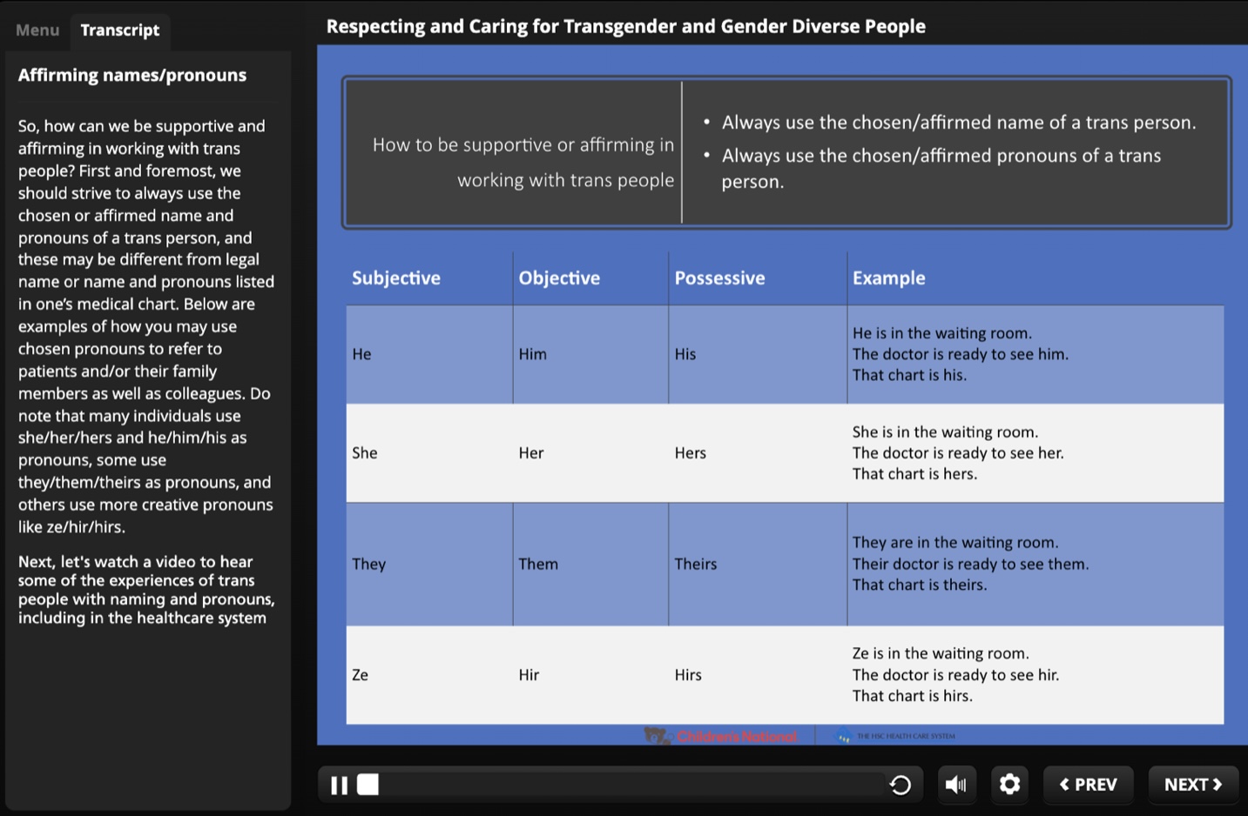Click the 'They' cell in the table
The width and height of the screenshot is (1248, 816).
[x=369, y=565]
